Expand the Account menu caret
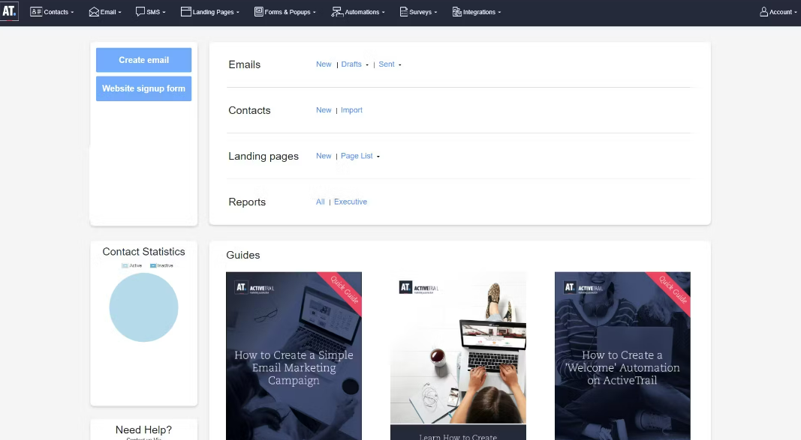The image size is (801, 440). click(796, 12)
